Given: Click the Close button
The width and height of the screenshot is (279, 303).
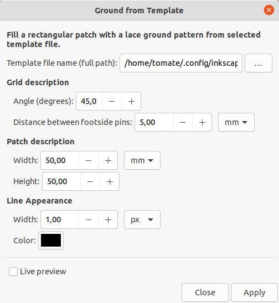Looking at the screenshot, I should [205, 292].
